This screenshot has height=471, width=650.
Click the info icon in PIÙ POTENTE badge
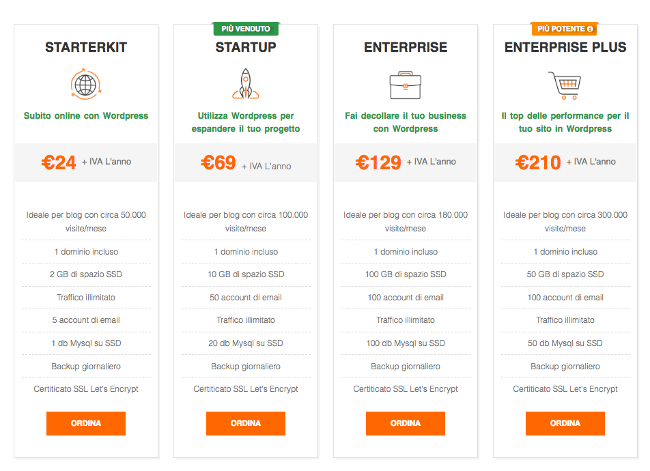(590, 29)
